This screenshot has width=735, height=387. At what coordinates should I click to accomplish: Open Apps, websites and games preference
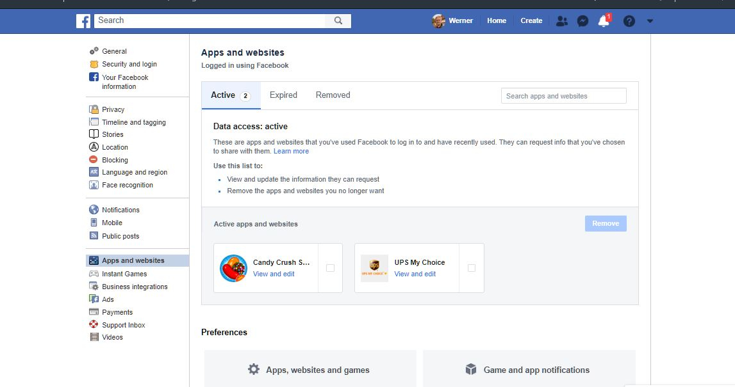[x=310, y=369]
